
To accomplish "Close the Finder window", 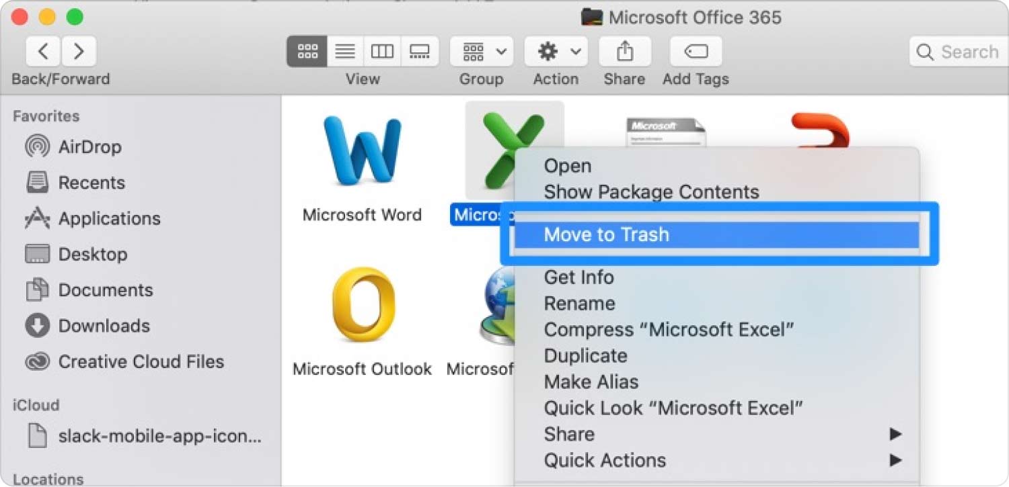I will click(x=20, y=16).
